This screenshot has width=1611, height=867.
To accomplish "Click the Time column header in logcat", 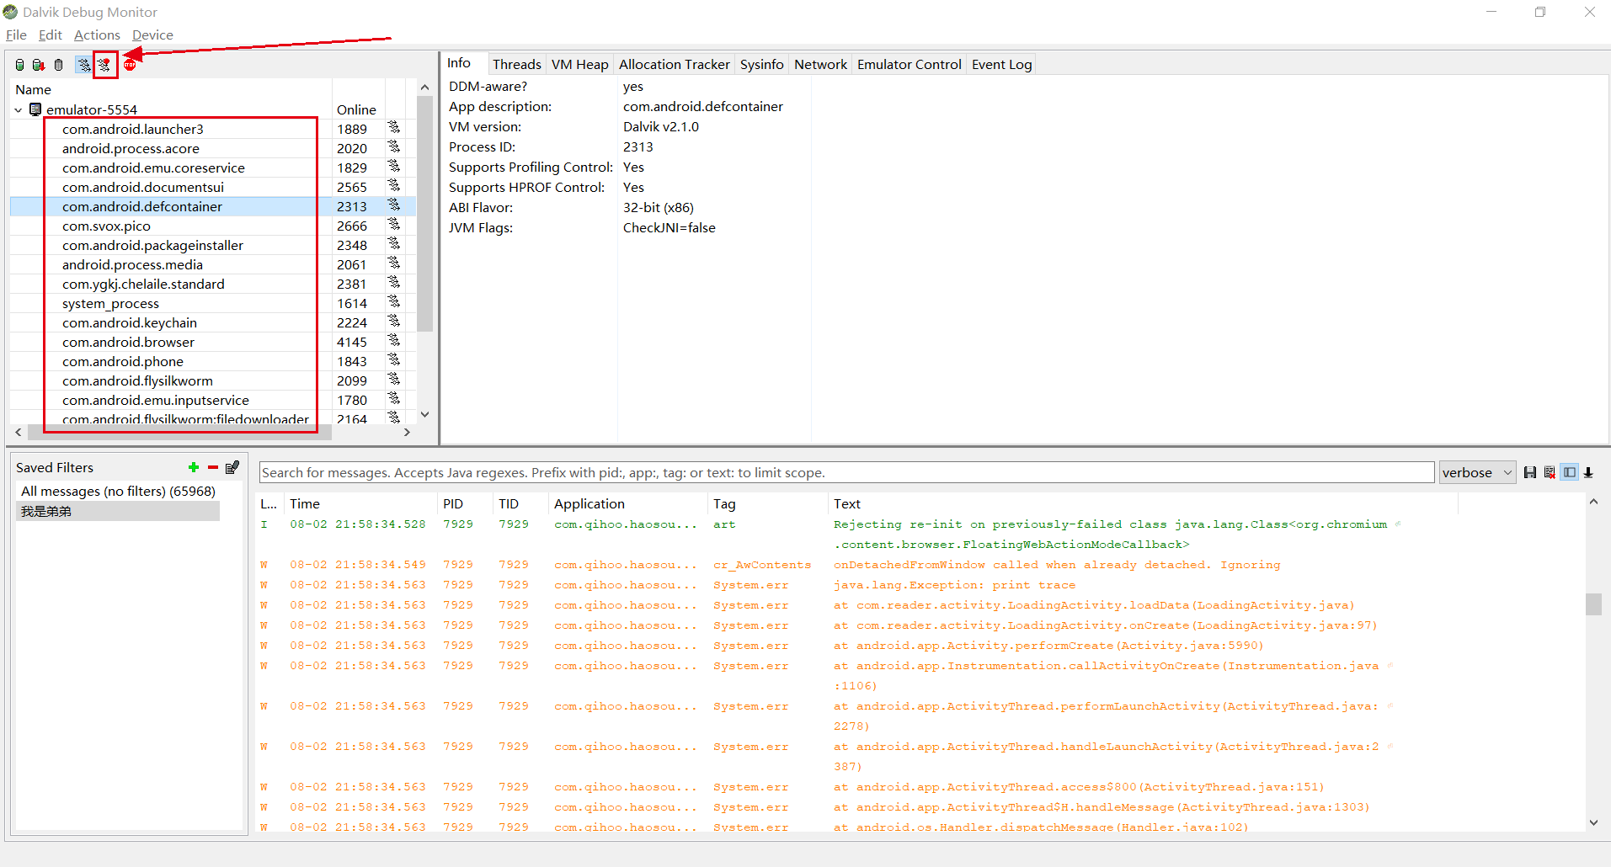I will [362, 503].
